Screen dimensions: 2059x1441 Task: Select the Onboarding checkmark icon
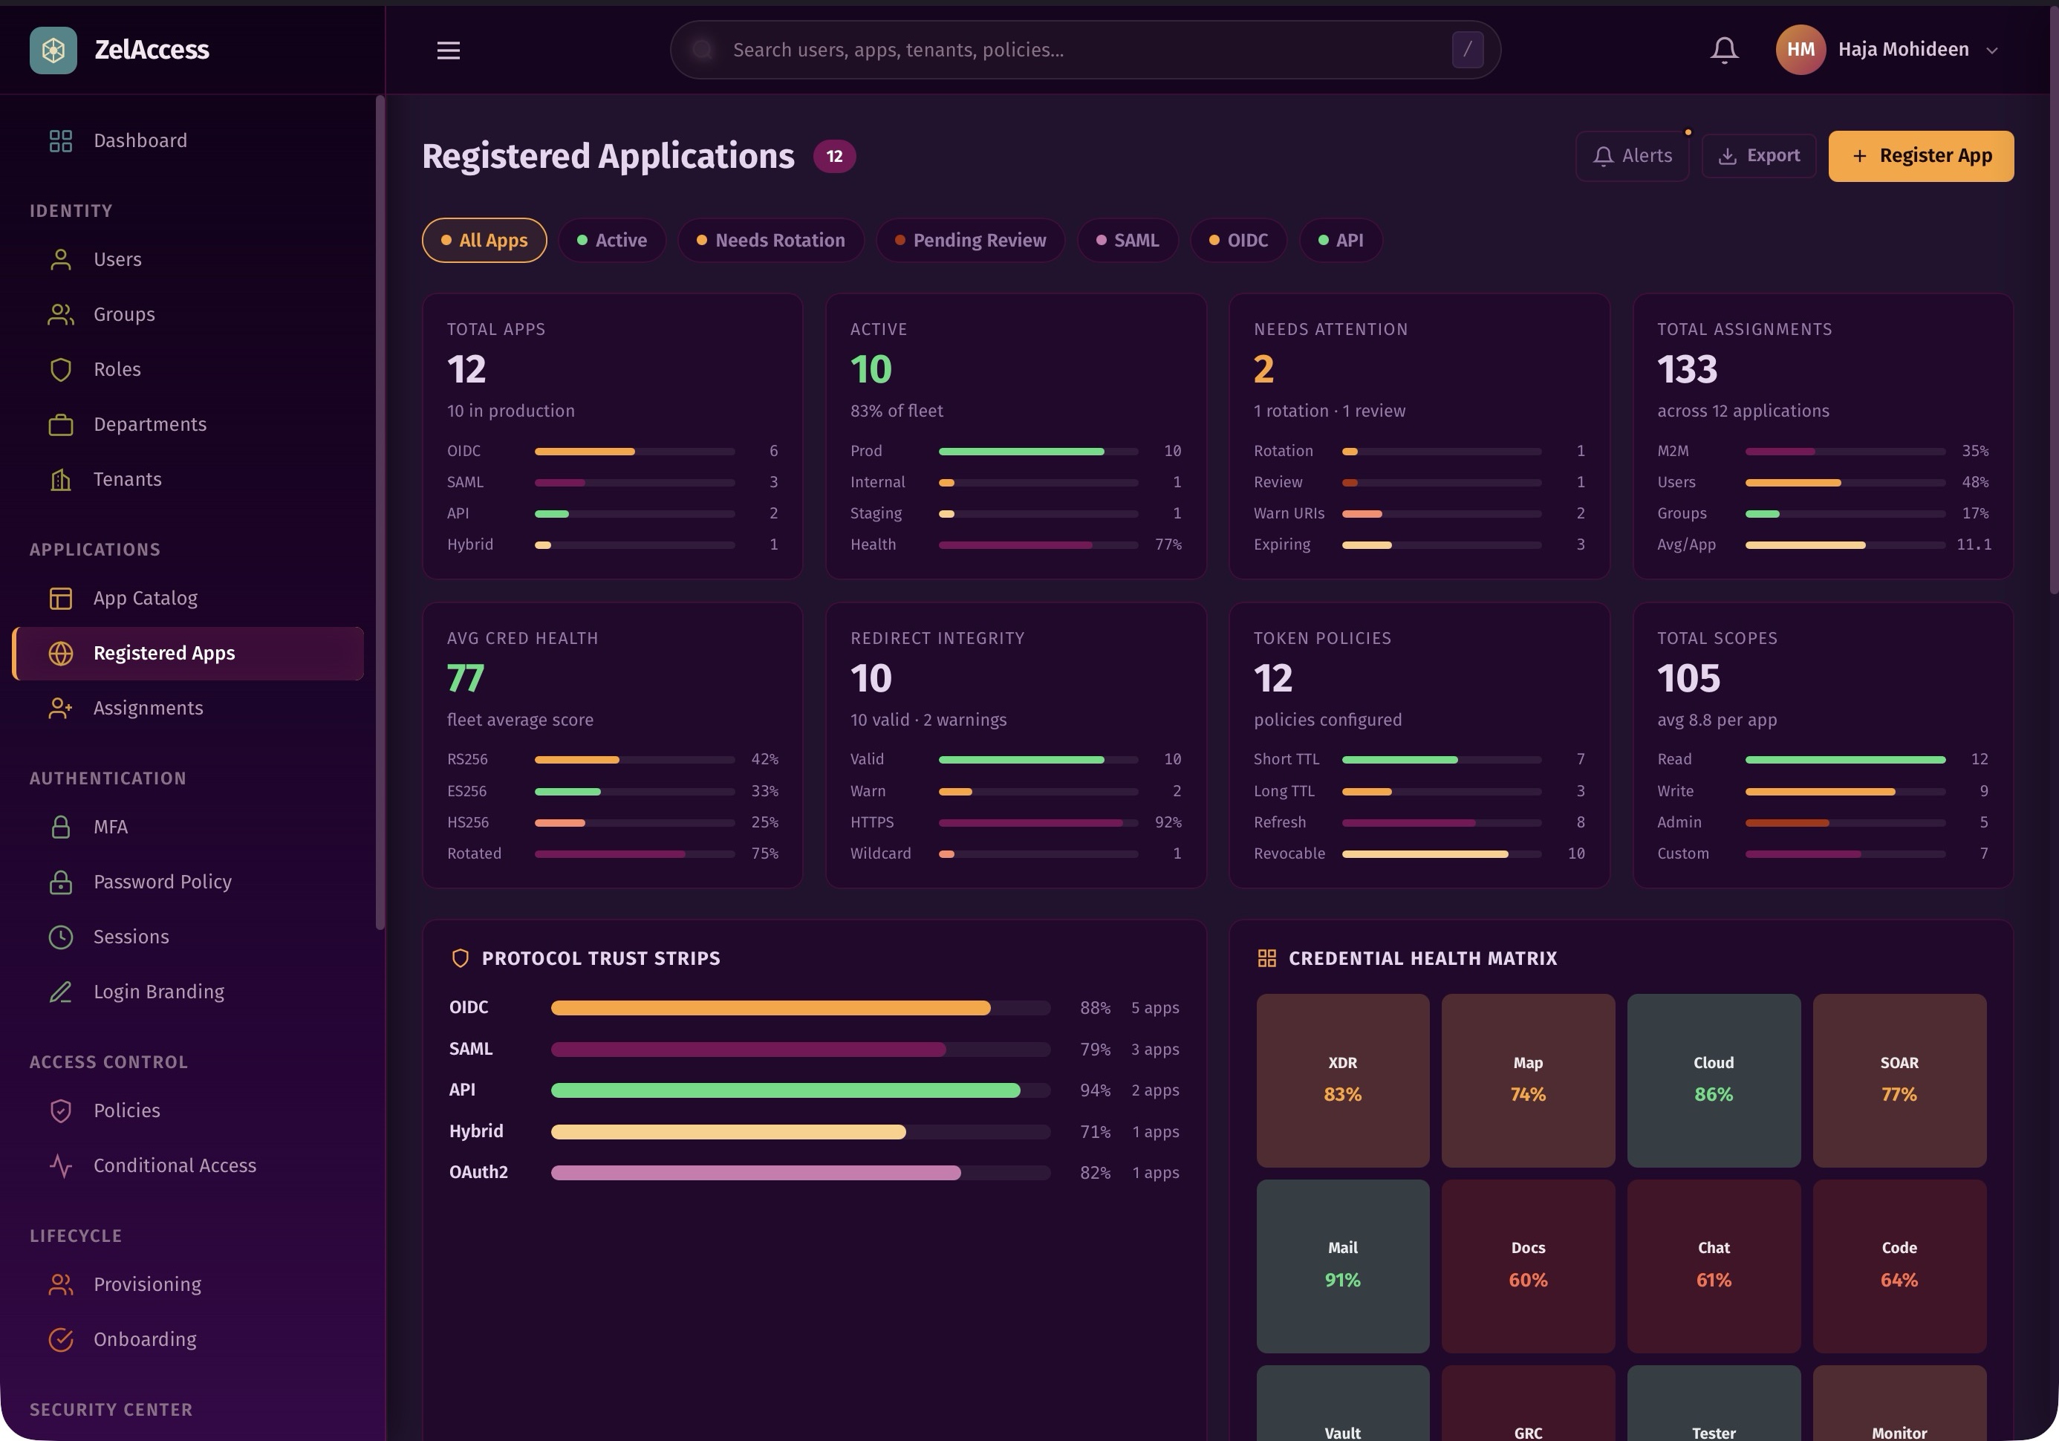click(60, 1338)
